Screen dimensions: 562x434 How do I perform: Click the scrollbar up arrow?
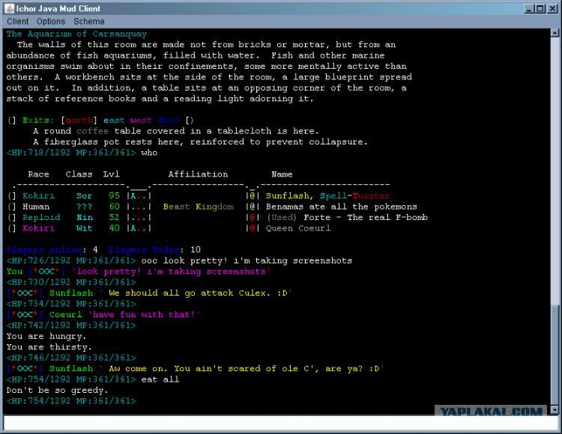pyautogui.click(x=555, y=33)
